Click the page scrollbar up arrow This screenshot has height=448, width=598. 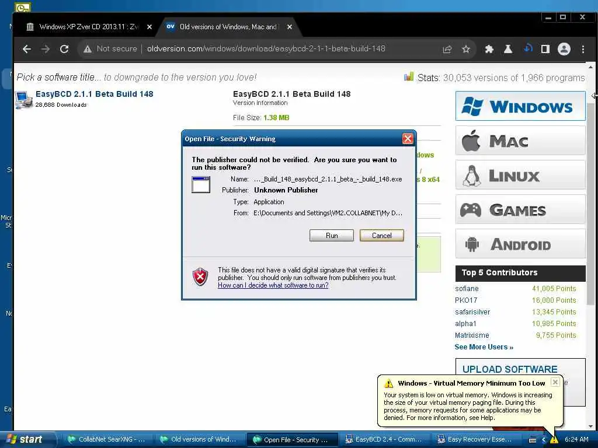click(x=590, y=68)
